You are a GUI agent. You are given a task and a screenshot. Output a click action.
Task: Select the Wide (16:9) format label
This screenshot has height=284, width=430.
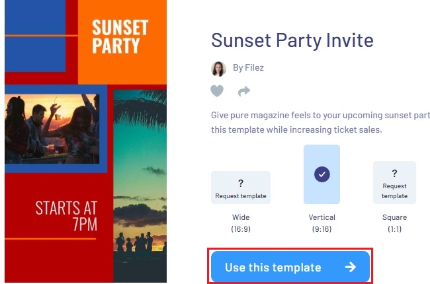coord(241,223)
